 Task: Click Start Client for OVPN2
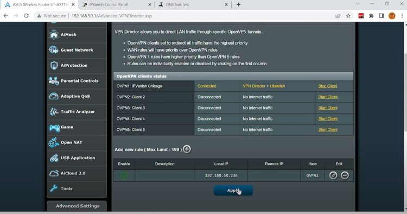tap(328, 97)
